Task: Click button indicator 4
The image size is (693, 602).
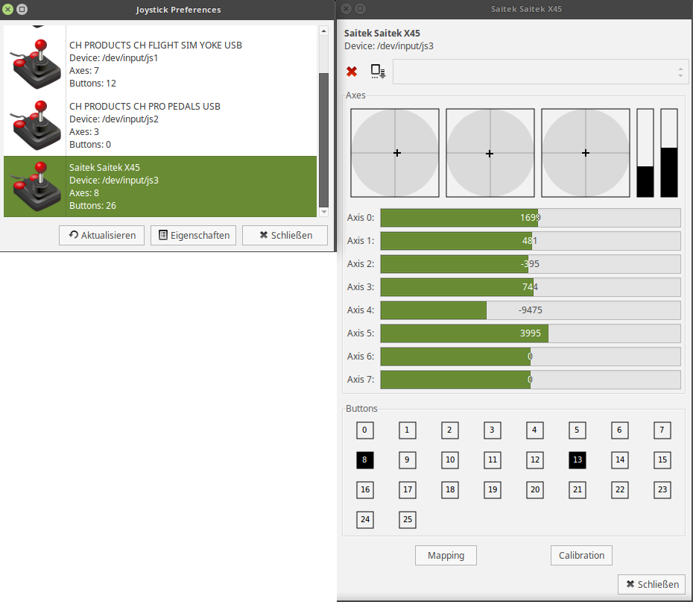Action: click(x=534, y=430)
